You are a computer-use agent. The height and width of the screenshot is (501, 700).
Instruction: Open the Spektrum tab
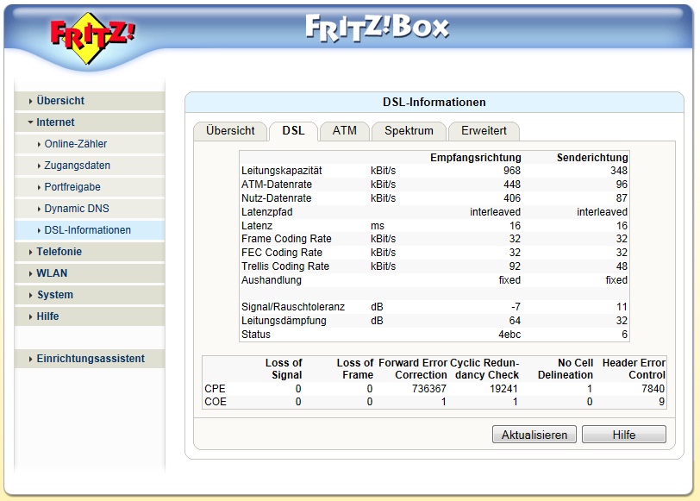409,131
